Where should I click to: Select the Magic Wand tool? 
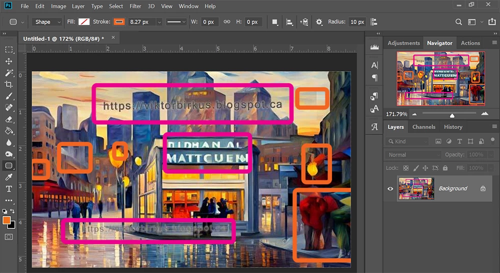pos(9,73)
